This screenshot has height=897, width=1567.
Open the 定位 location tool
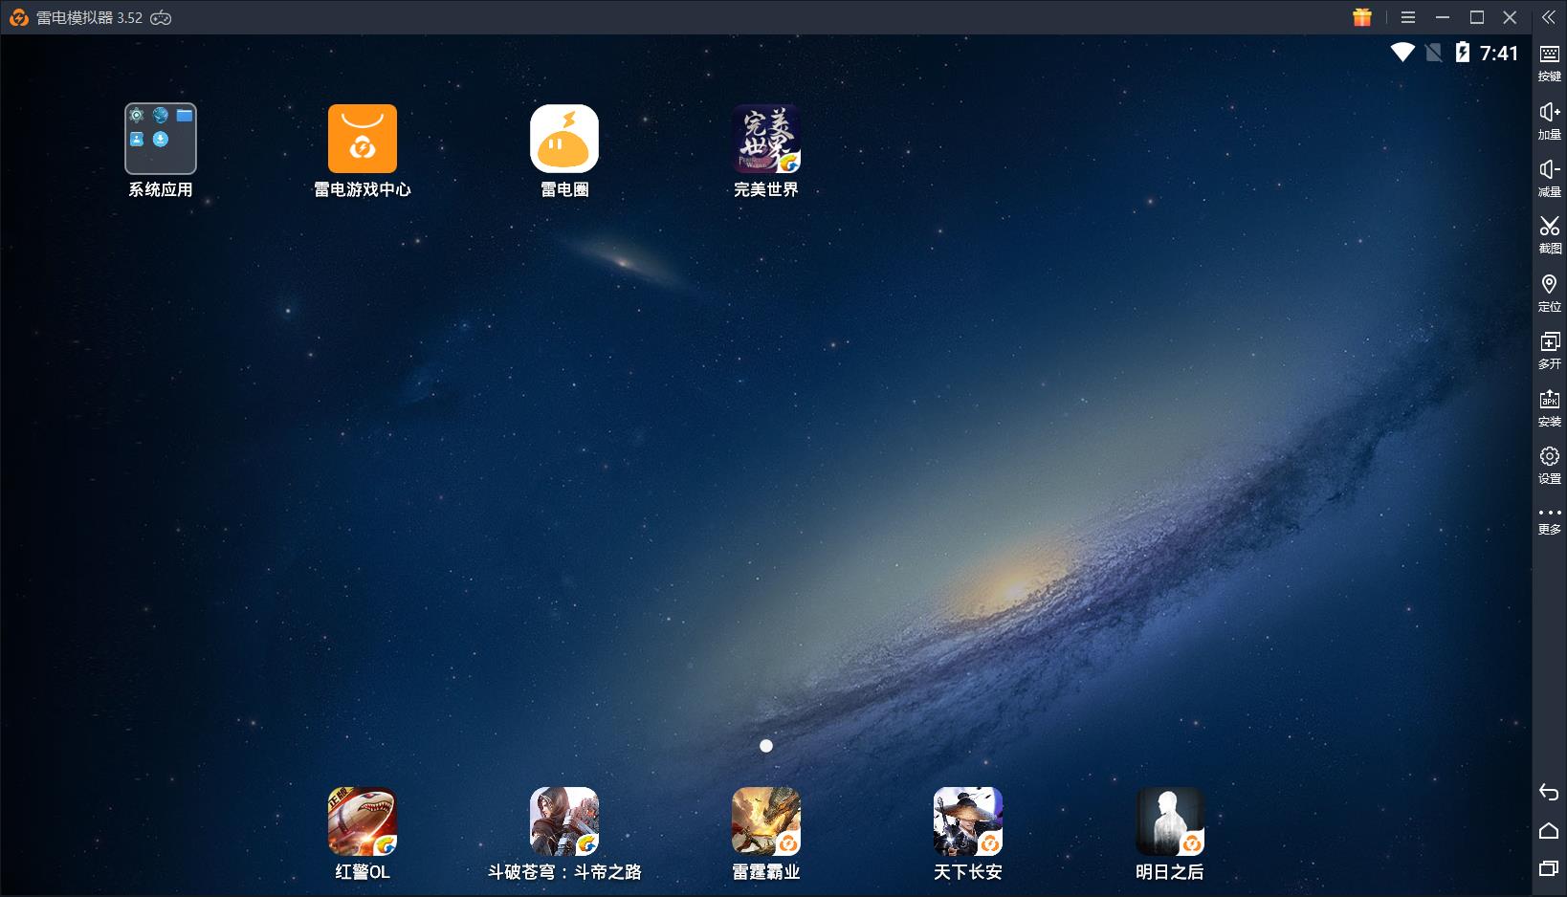[x=1549, y=293]
